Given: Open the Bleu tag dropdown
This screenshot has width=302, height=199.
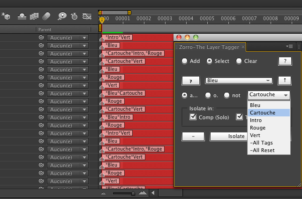Looking at the screenshot, I should point(239,81).
